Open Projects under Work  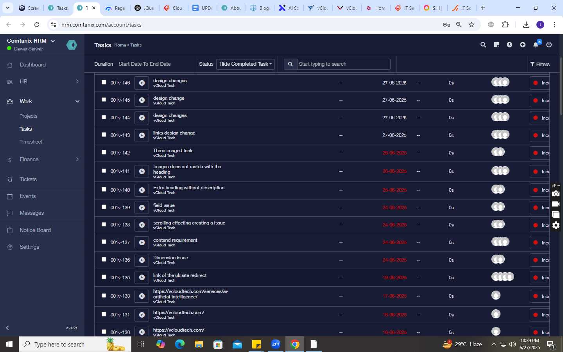click(29, 116)
